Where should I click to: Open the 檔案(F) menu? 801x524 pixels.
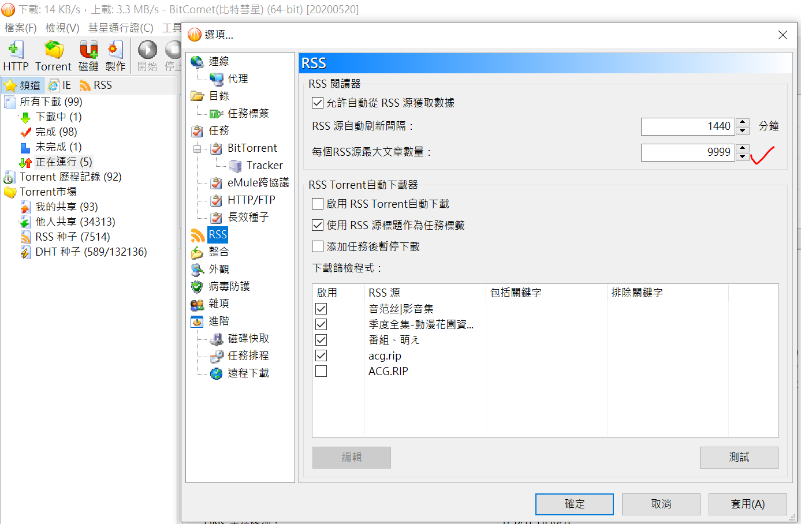tap(20, 28)
